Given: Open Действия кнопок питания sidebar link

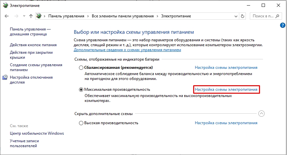Looking at the screenshot, I should click(33, 45).
